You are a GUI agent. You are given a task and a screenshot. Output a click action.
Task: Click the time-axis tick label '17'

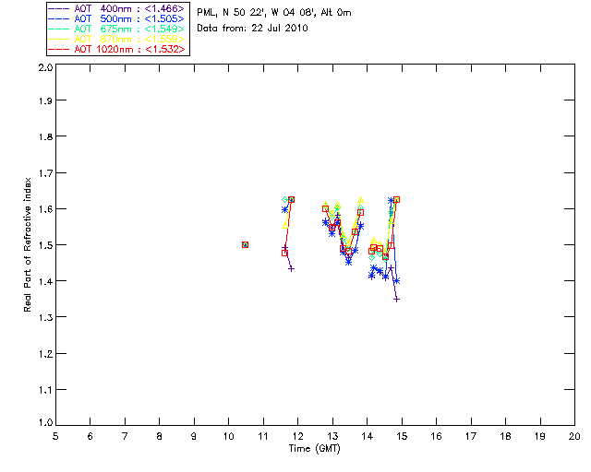tap(471, 436)
